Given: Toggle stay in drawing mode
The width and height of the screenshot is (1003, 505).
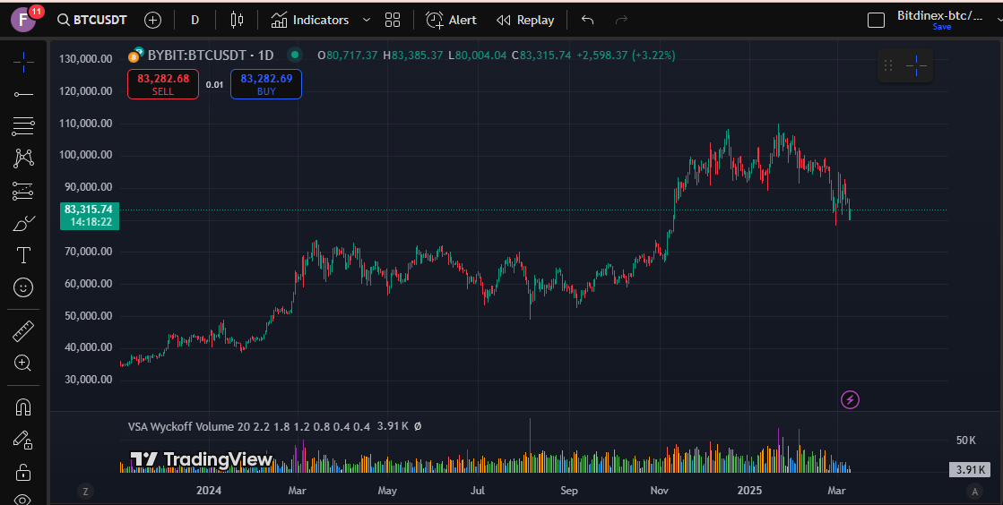Looking at the screenshot, I should click(23, 440).
